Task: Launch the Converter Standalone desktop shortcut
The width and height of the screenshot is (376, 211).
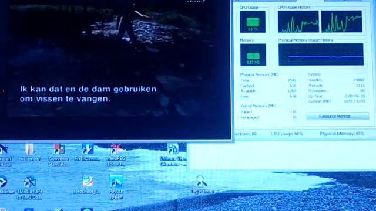Action: [59, 155]
